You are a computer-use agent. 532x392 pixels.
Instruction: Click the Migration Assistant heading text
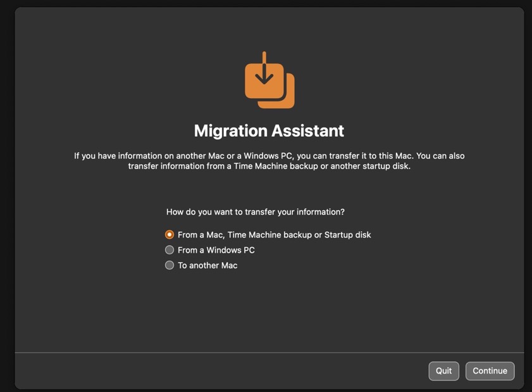pyautogui.click(x=269, y=131)
